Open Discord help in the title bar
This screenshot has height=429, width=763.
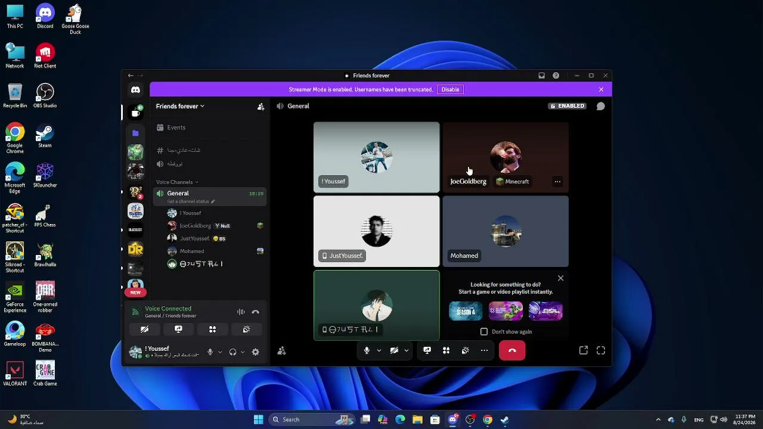[556, 76]
